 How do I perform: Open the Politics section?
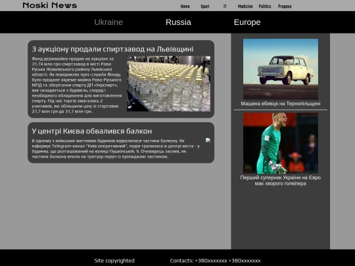(x=265, y=7)
